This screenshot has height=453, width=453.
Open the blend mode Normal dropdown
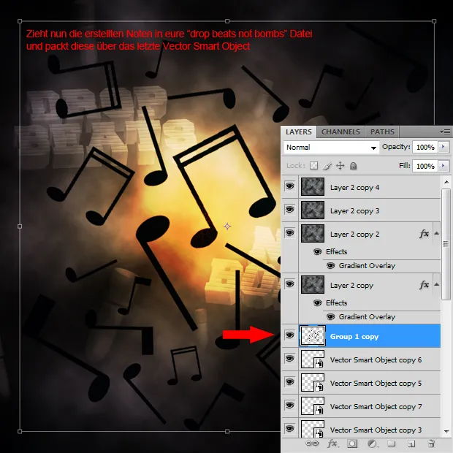coord(332,148)
